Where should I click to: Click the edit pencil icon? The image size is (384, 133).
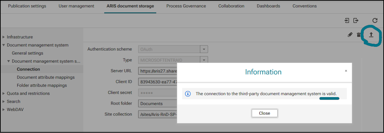click(x=350, y=35)
